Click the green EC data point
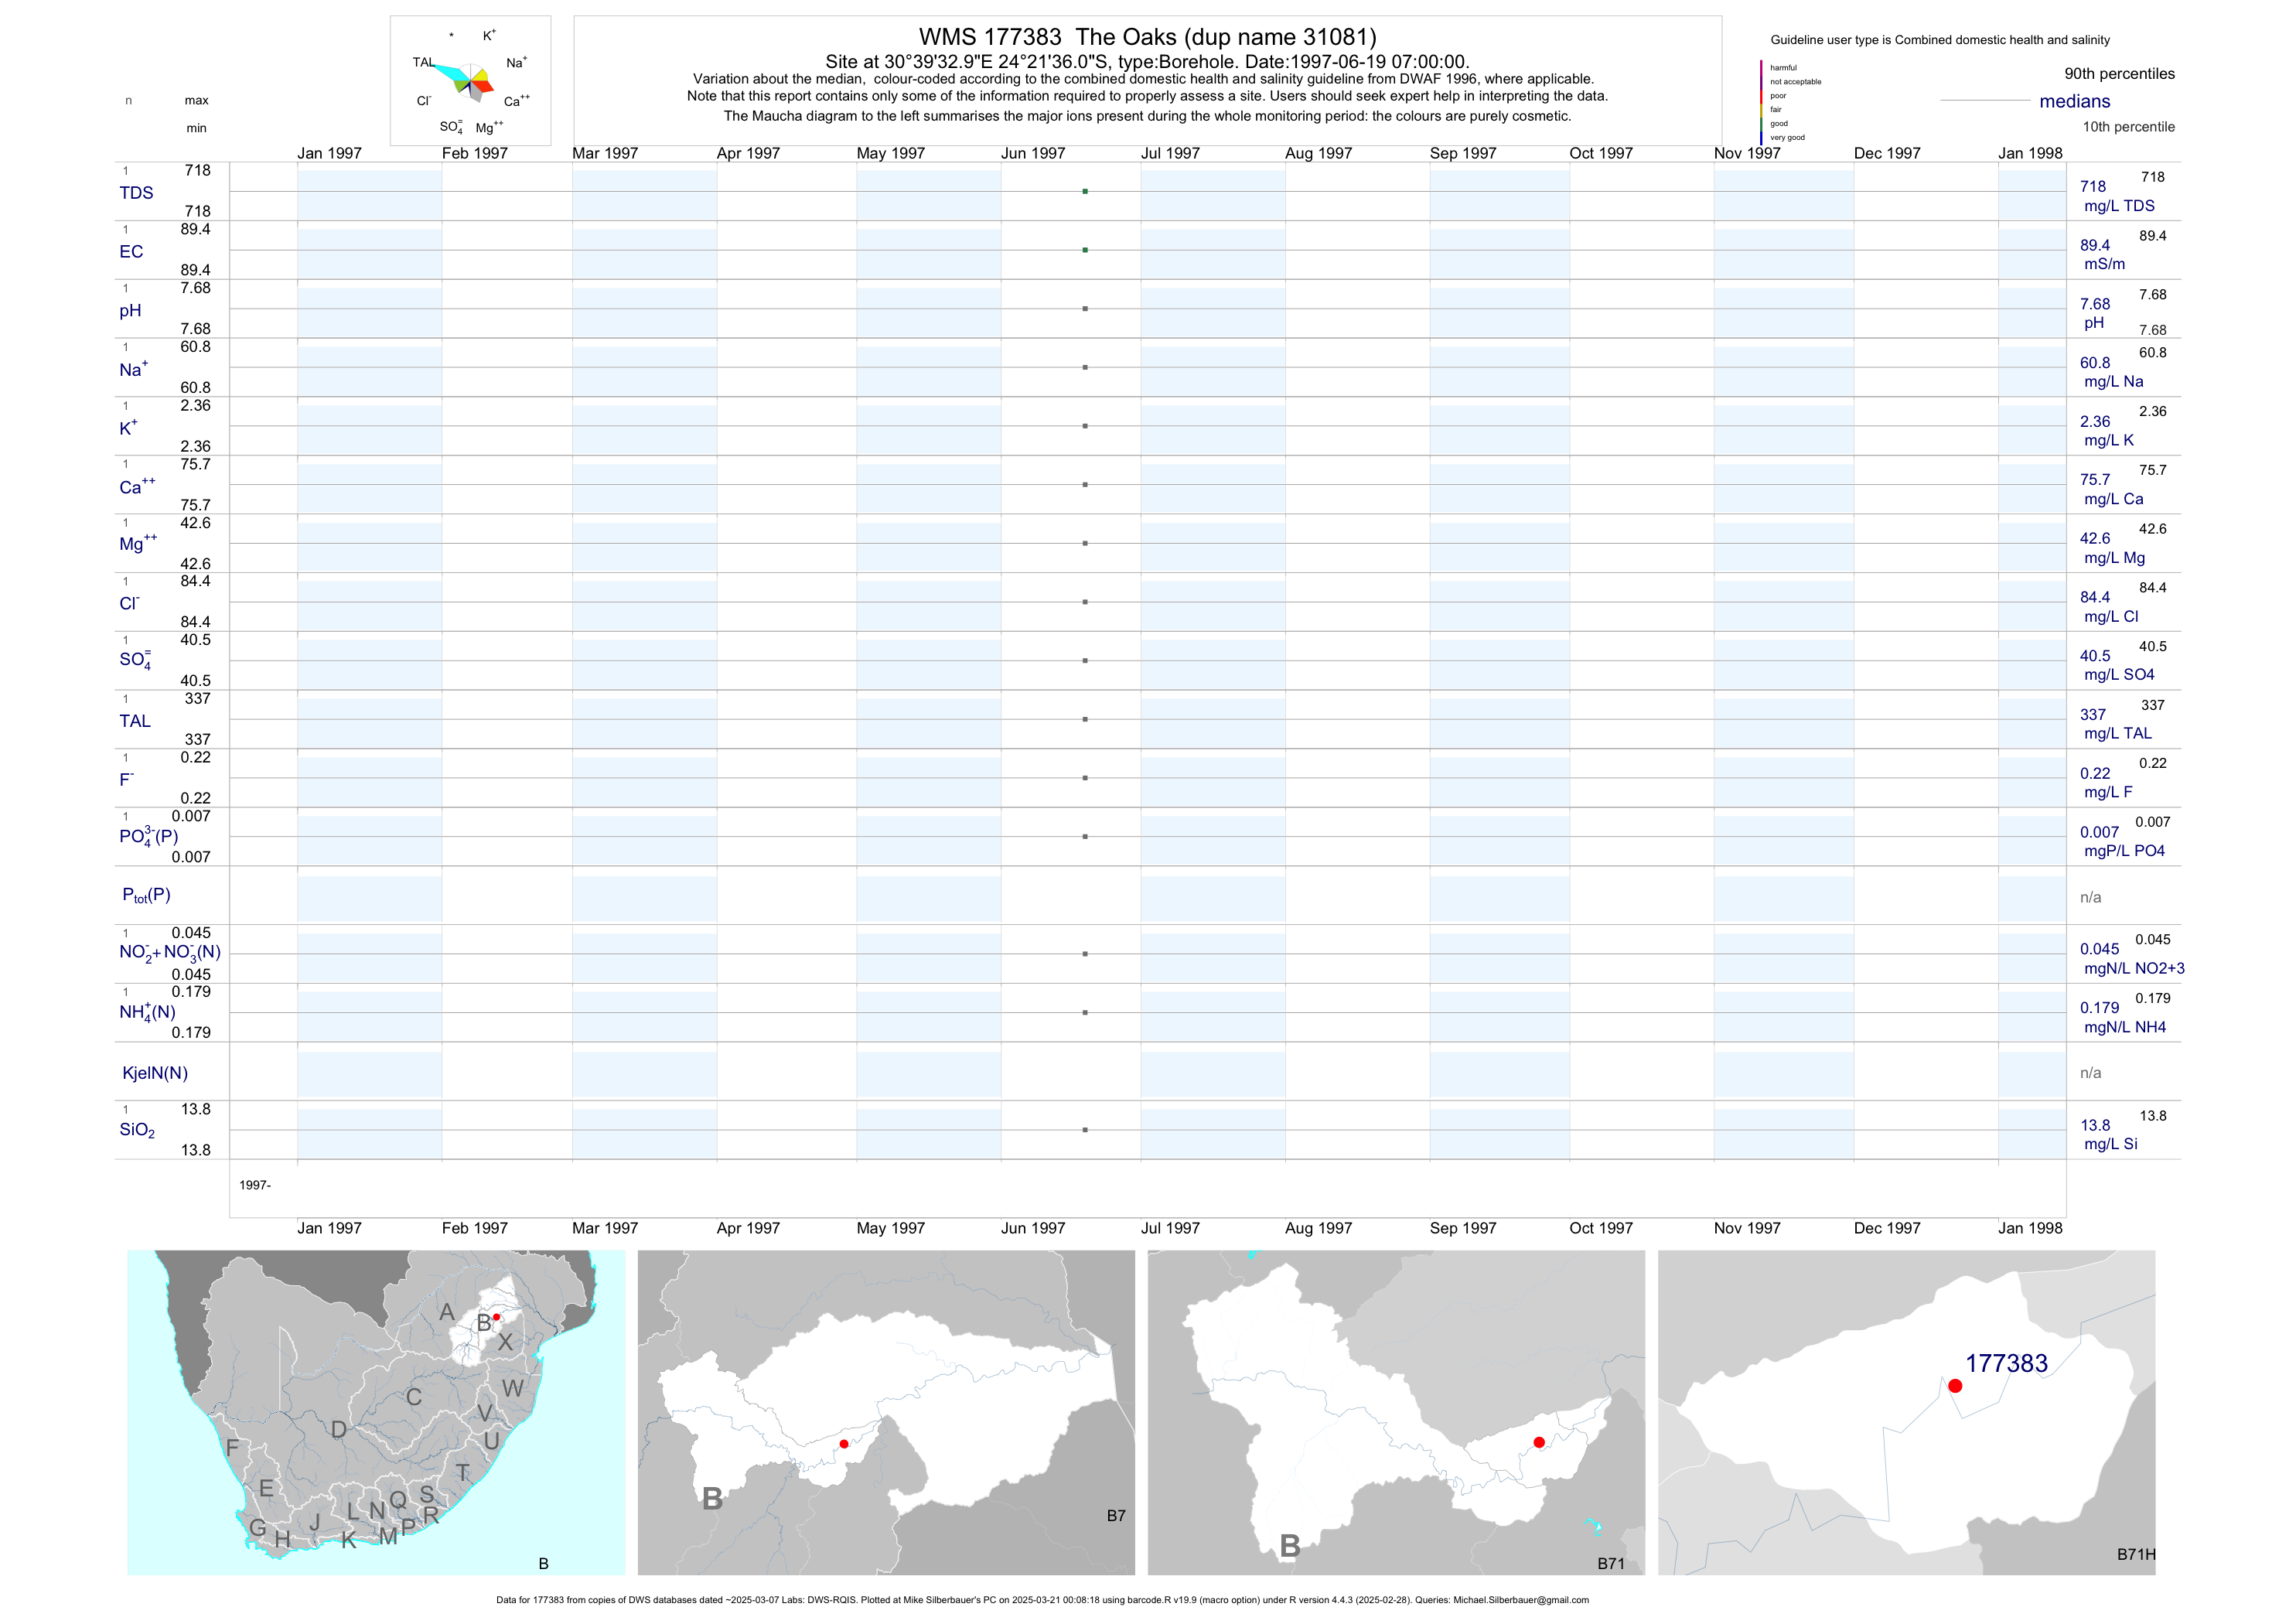Screen dimensions: 2296x1624 pyautogui.click(x=1085, y=250)
